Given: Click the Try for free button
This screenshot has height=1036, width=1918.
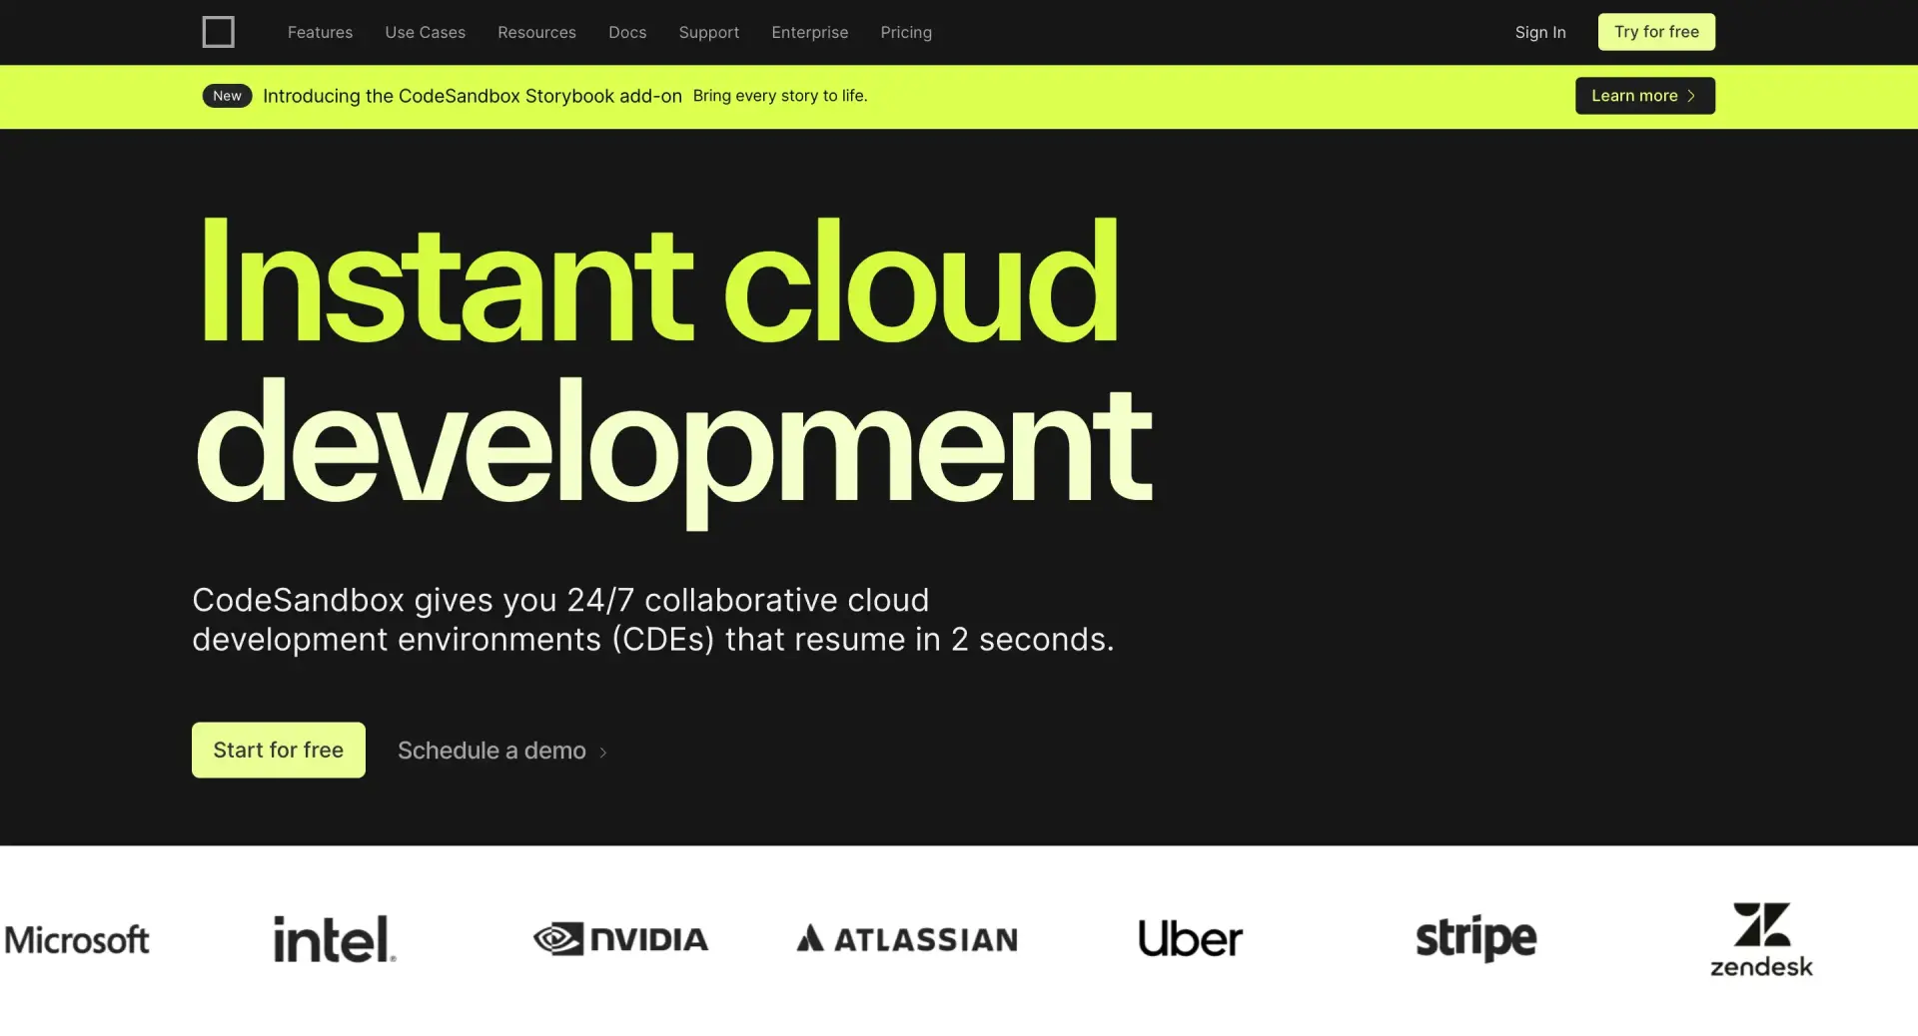Looking at the screenshot, I should (1656, 32).
